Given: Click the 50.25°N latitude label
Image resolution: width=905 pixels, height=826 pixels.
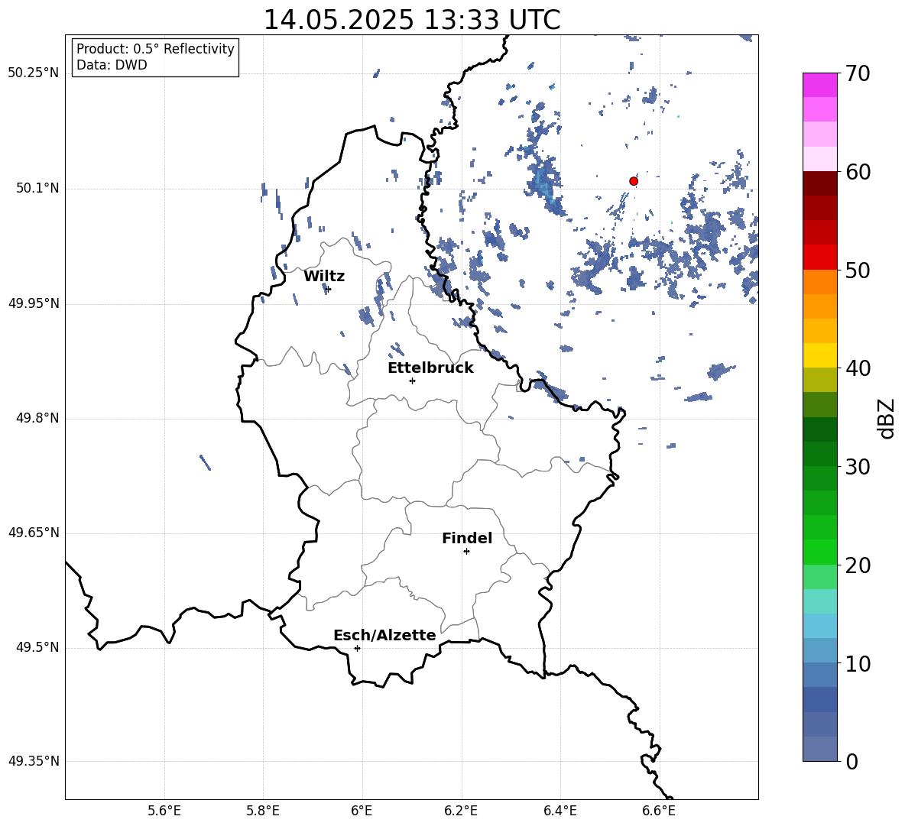Looking at the screenshot, I should 34,73.
